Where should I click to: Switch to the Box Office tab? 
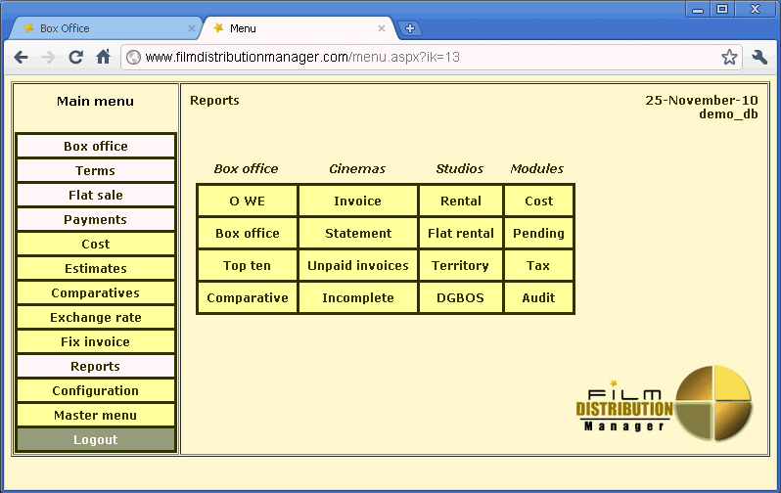coord(98,28)
